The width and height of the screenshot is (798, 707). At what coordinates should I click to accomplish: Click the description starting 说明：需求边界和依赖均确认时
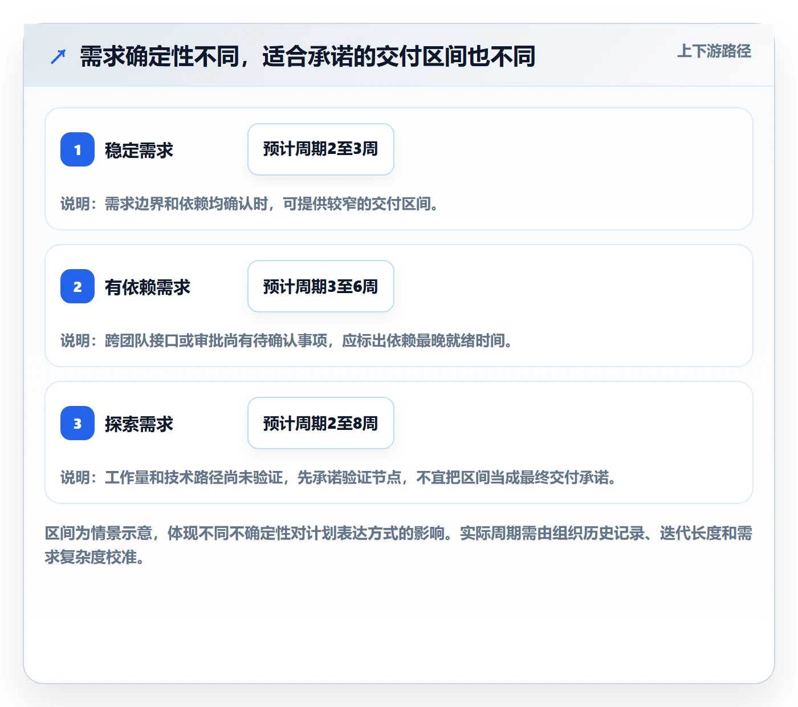pos(250,204)
